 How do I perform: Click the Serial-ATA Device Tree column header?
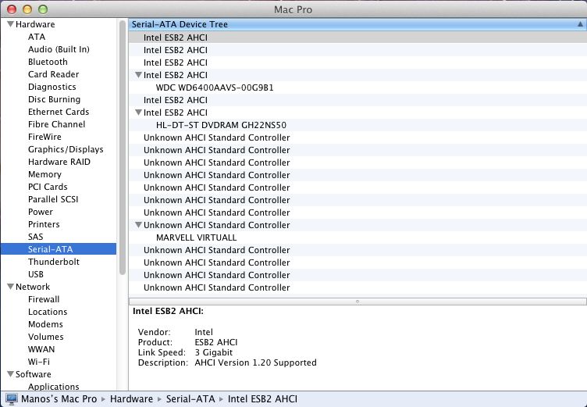point(358,24)
